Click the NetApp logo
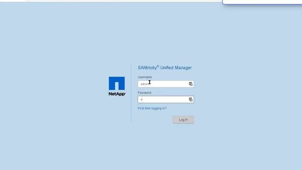 pyautogui.click(x=117, y=86)
